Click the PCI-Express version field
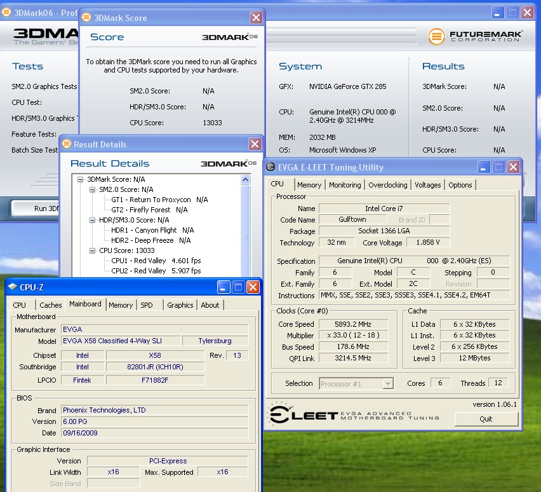The height and width of the screenshot is (492, 541). click(x=168, y=461)
